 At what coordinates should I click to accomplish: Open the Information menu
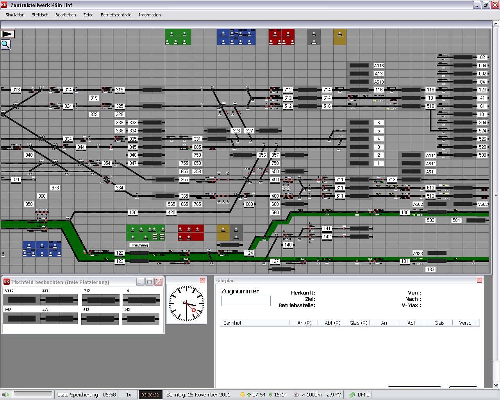(x=150, y=15)
